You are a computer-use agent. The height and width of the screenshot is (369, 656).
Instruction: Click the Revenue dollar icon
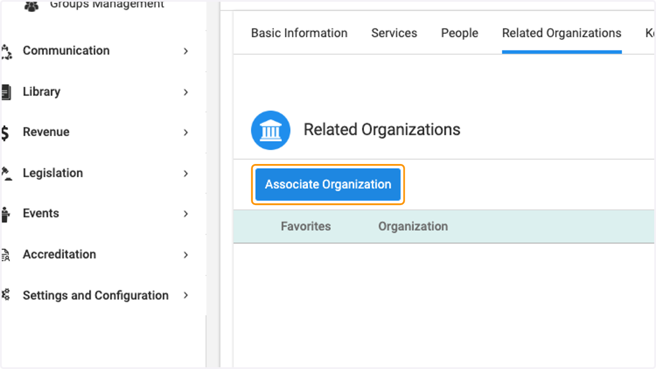tap(5, 133)
